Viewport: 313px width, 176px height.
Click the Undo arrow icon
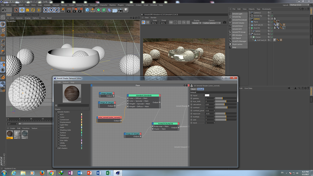(x=4, y=10)
